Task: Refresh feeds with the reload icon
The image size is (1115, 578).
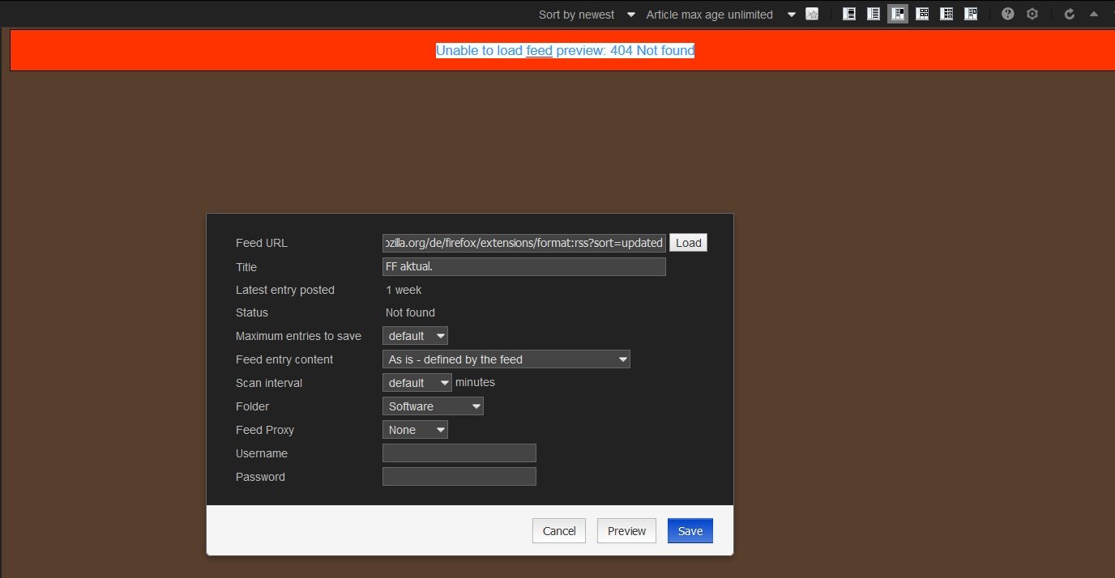Action: click(x=1070, y=15)
